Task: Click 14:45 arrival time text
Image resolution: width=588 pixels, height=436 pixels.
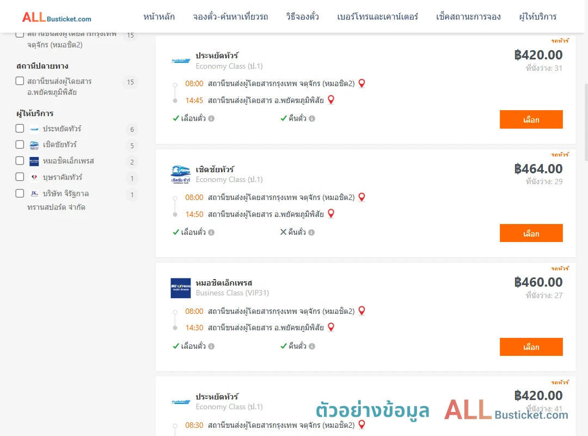Action: coord(194,100)
